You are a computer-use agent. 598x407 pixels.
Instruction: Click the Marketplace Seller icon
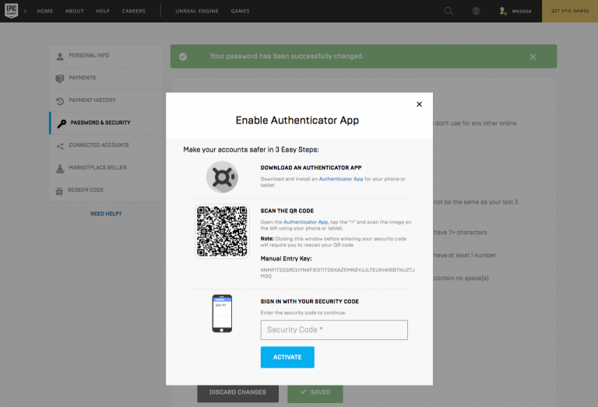coord(60,168)
